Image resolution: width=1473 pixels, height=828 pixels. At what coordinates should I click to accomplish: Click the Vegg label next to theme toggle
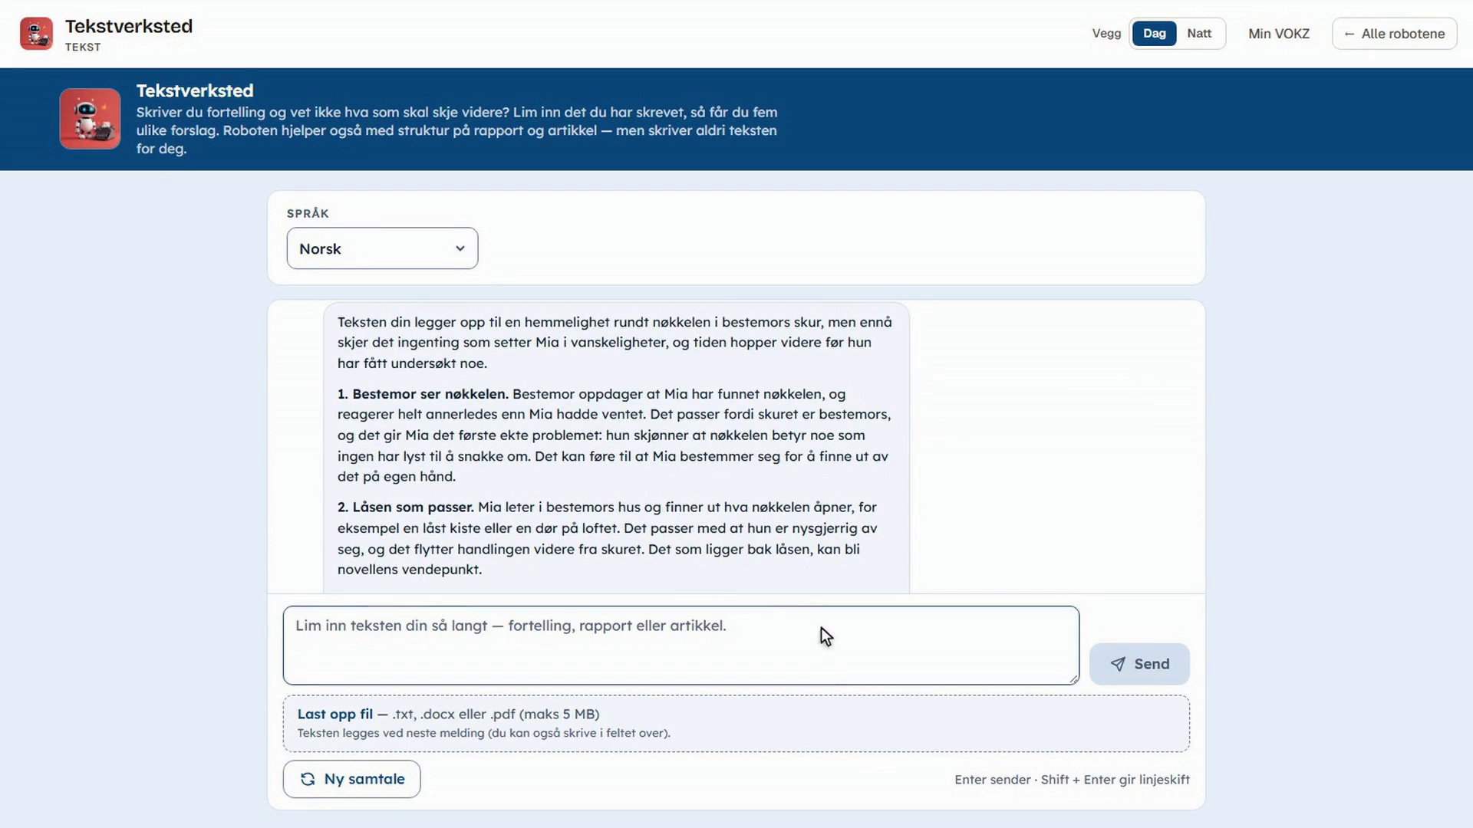click(1106, 34)
